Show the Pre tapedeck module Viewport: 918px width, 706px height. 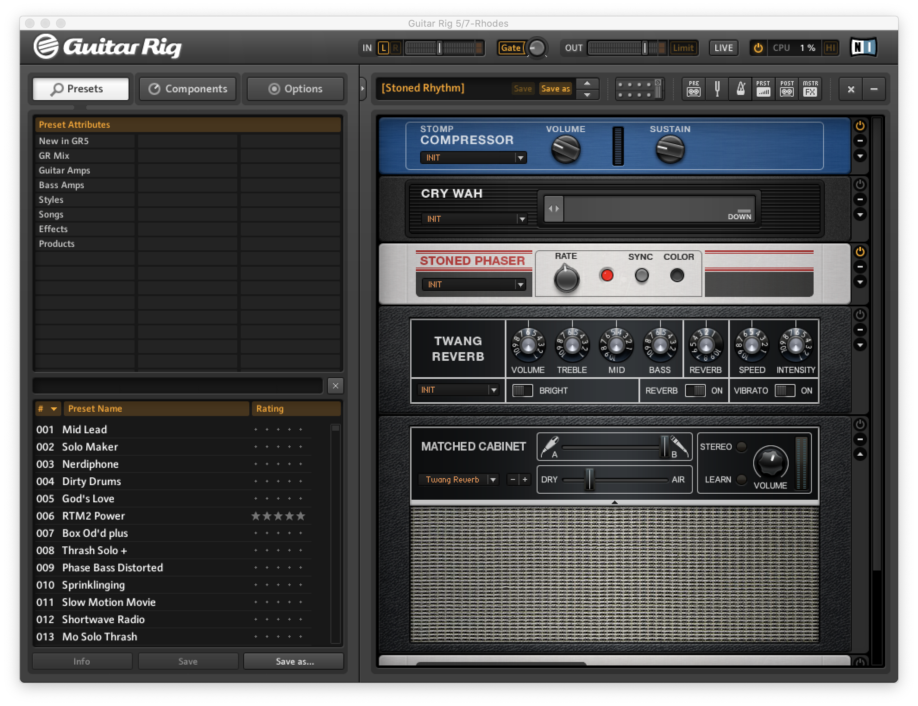point(694,89)
